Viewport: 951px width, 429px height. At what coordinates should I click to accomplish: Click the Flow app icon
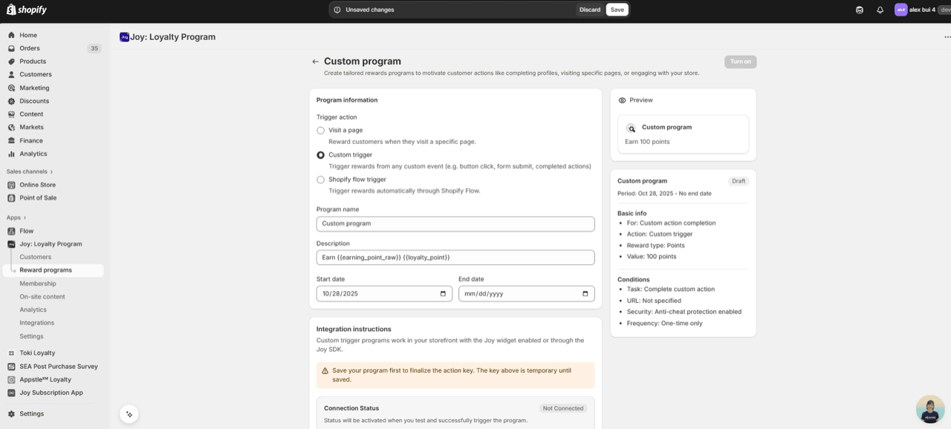(x=11, y=231)
